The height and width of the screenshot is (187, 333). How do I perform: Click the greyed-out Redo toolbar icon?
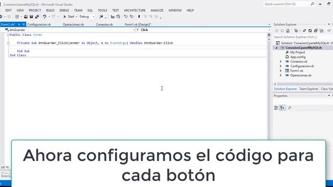pyautogui.click(x=54, y=17)
